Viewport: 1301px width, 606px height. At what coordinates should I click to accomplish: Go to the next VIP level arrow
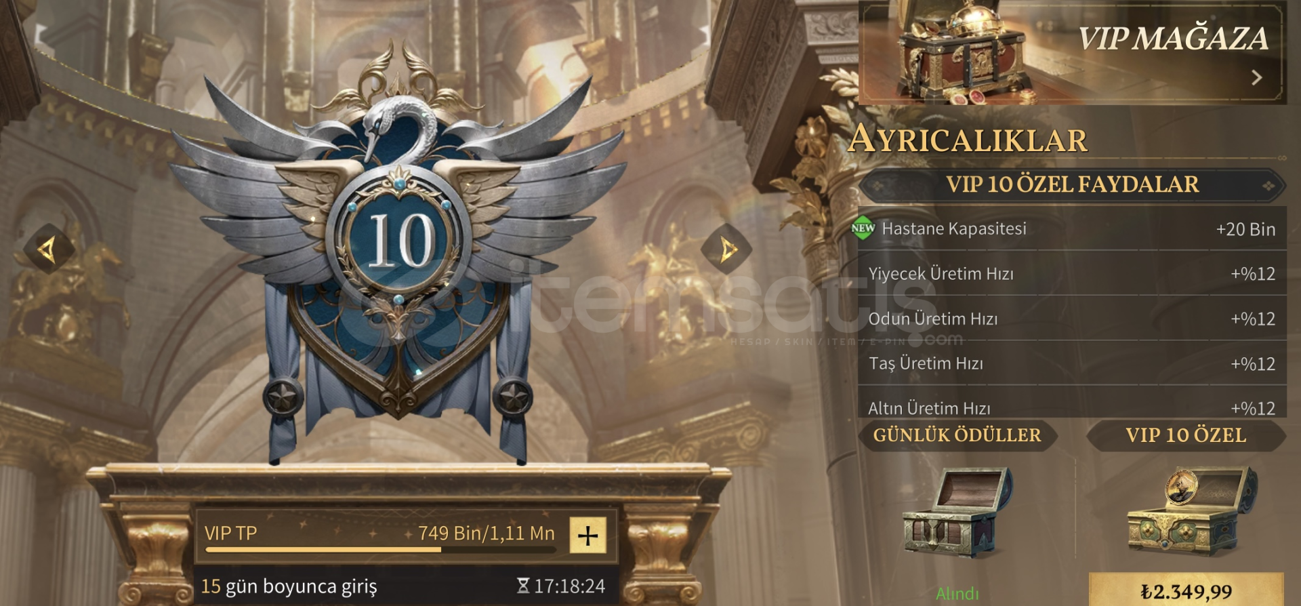[726, 249]
